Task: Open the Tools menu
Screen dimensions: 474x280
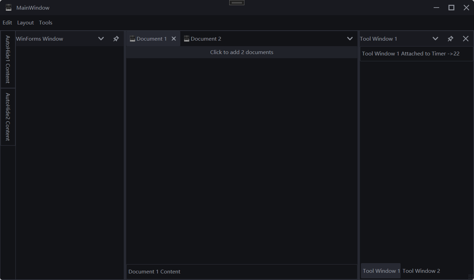Action: (x=46, y=23)
